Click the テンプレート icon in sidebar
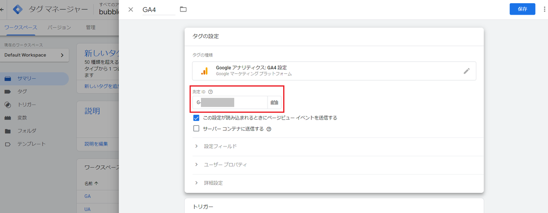 click(7, 144)
